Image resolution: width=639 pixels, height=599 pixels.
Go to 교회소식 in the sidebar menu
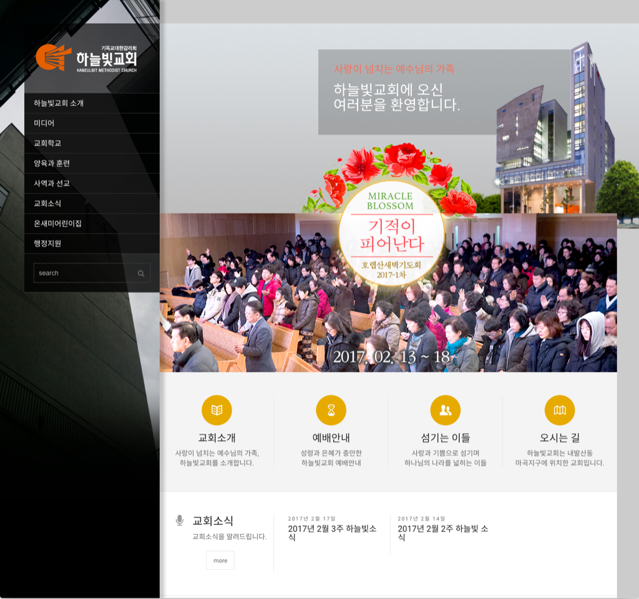(92, 203)
